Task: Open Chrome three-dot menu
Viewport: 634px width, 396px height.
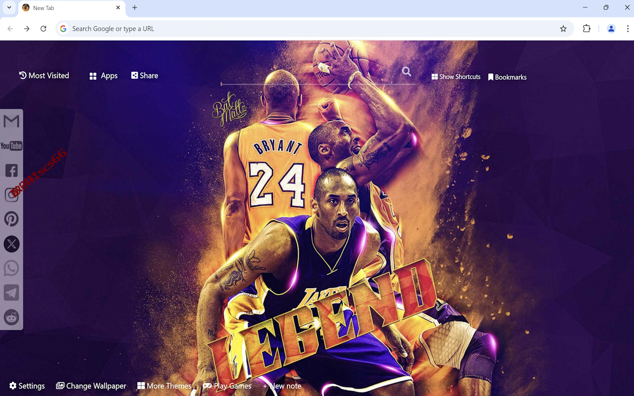Action: click(628, 29)
